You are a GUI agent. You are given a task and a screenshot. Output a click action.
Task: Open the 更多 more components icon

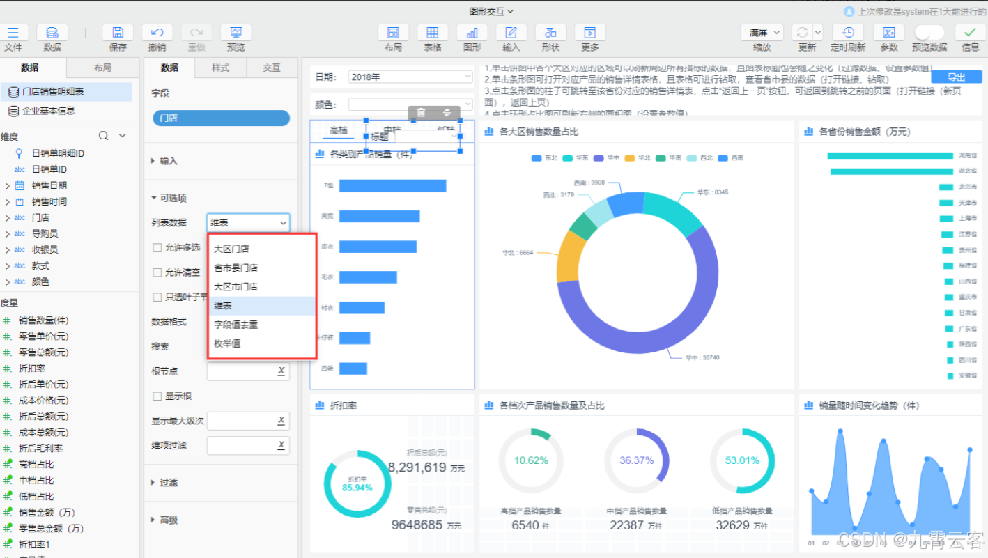(589, 33)
